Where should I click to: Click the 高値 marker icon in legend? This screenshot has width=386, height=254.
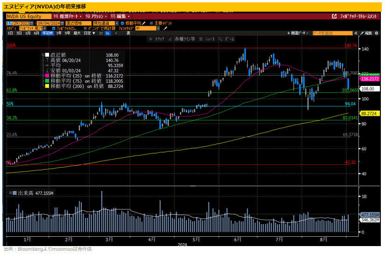pos(47,60)
